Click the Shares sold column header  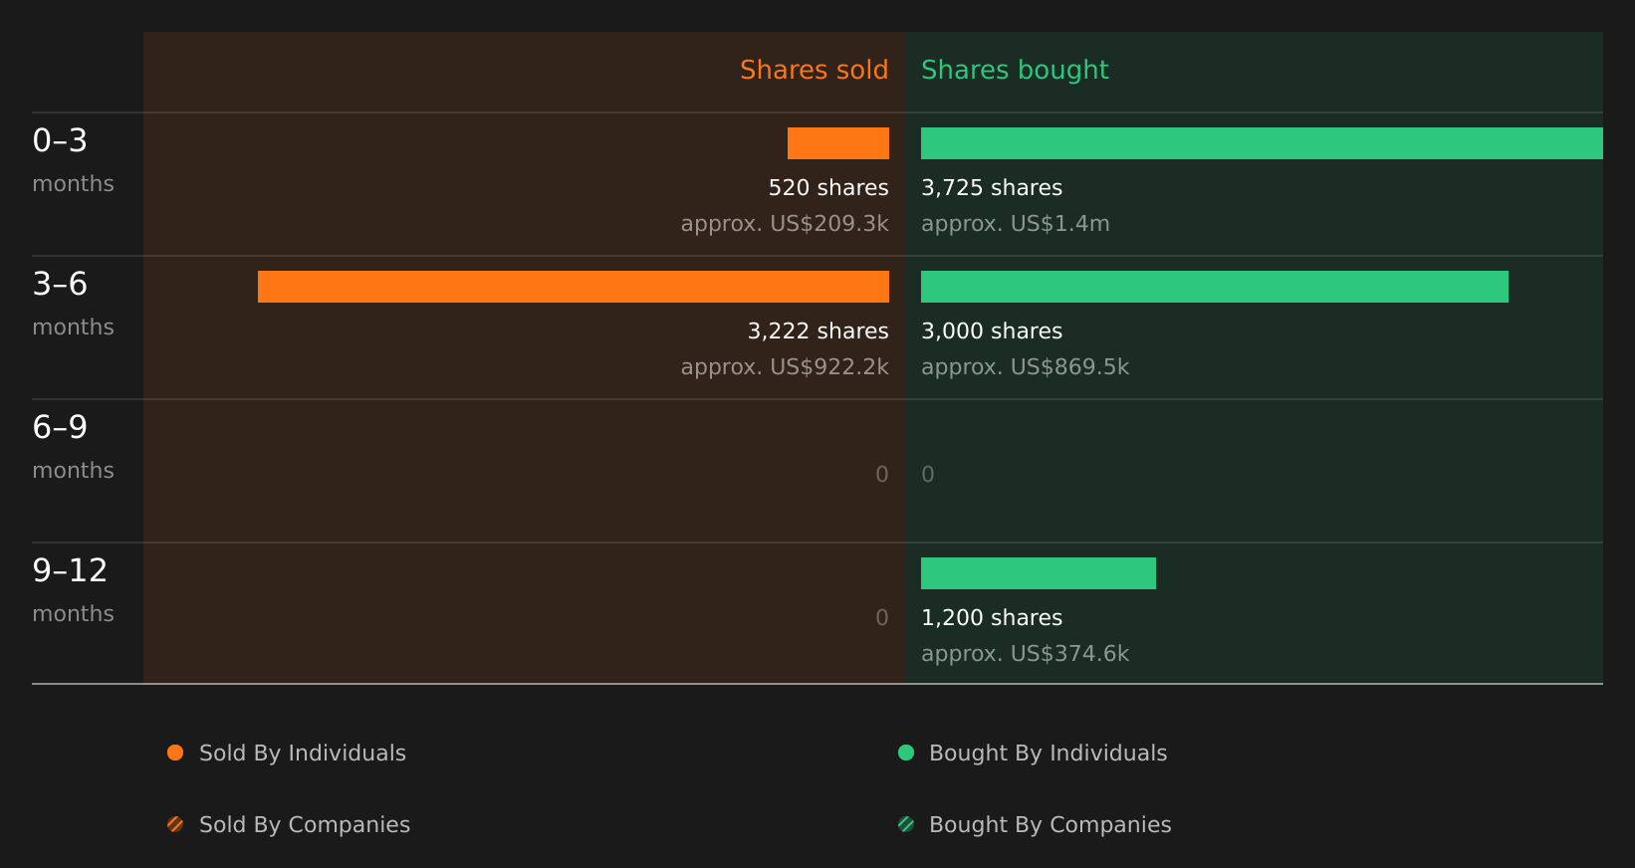[814, 70]
